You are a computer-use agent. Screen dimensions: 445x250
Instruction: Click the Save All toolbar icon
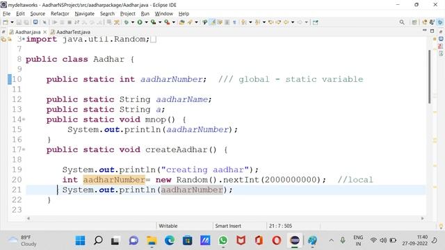point(26,22)
